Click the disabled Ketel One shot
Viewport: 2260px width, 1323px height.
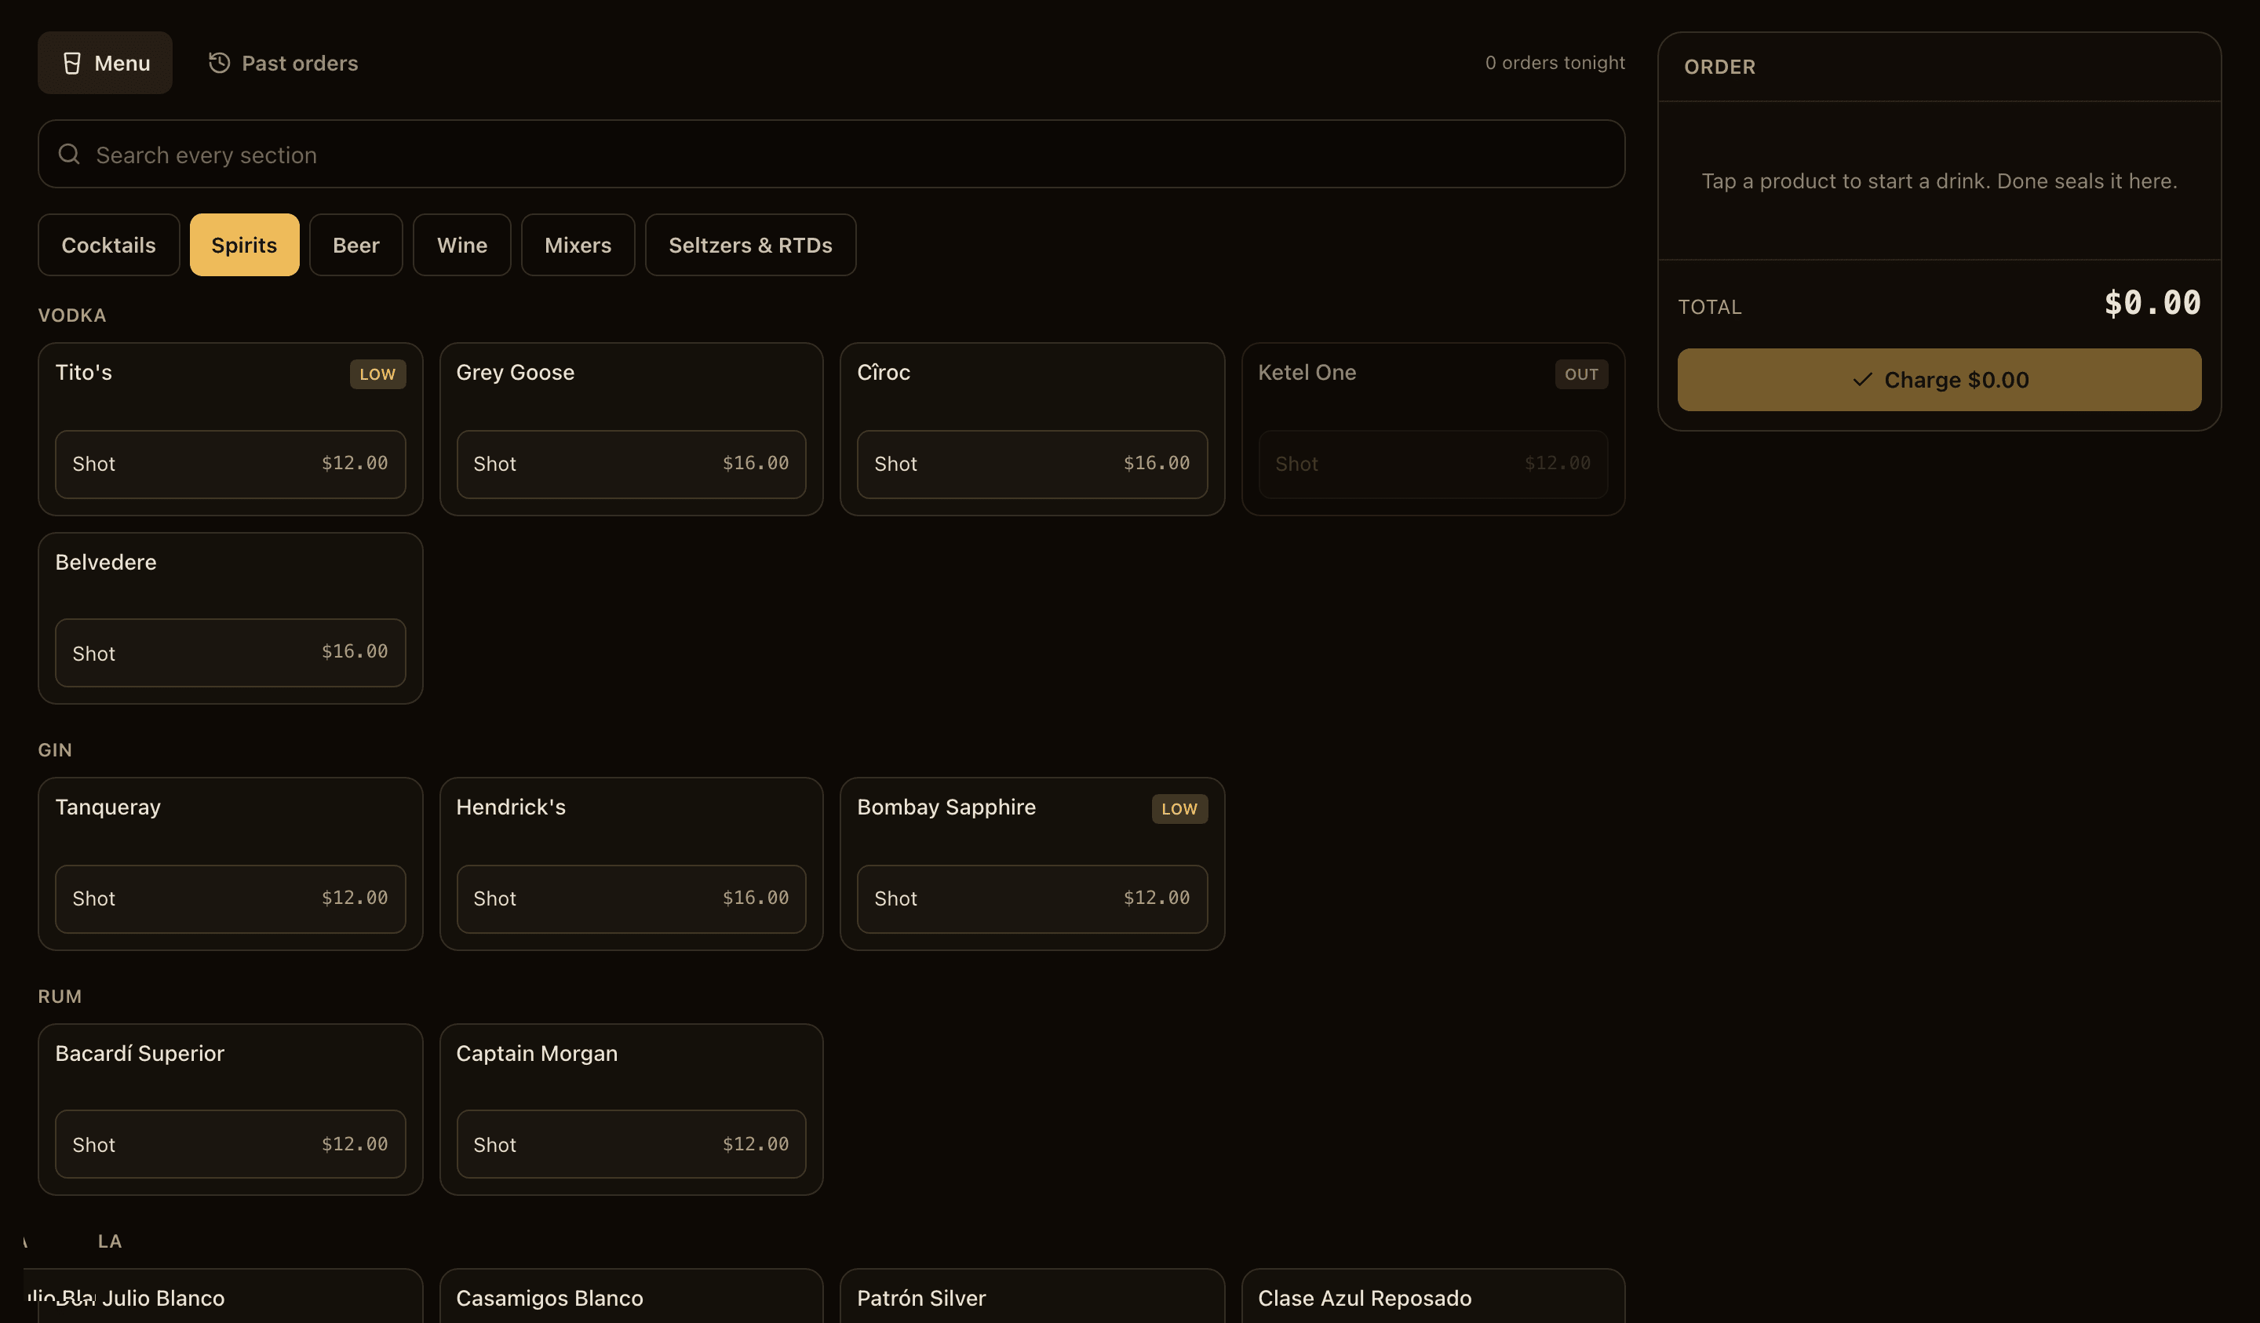1433,464
